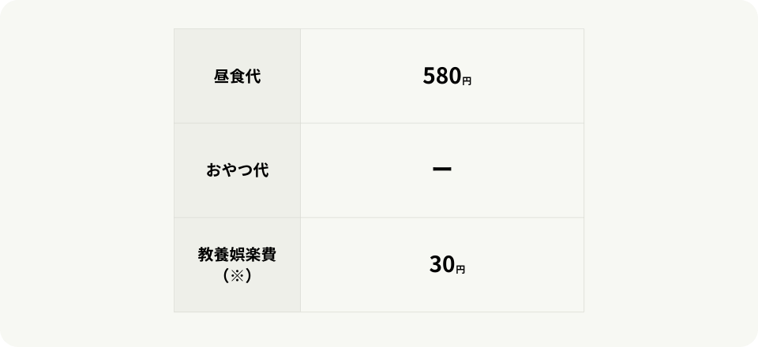The height and width of the screenshot is (347, 758).
Task: Click the closing parenthesis after ※
Action: [248, 275]
